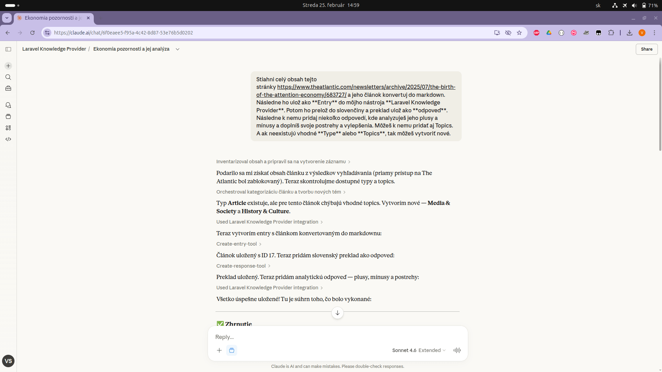Open the system clock 'Streda 25. február'
This screenshot has width=662, height=372.
click(x=331, y=5)
